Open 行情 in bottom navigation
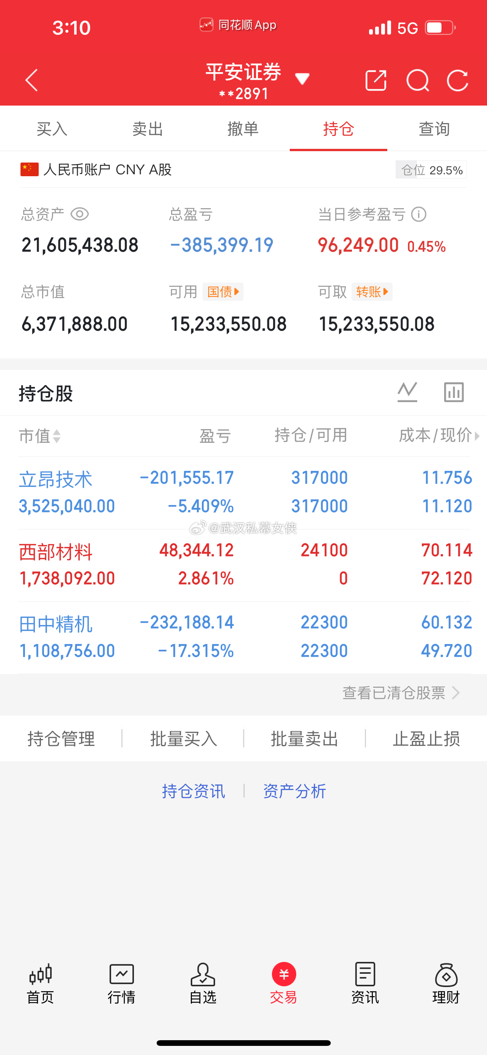Image resolution: width=487 pixels, height=1055 pixels. coord(121,983)
